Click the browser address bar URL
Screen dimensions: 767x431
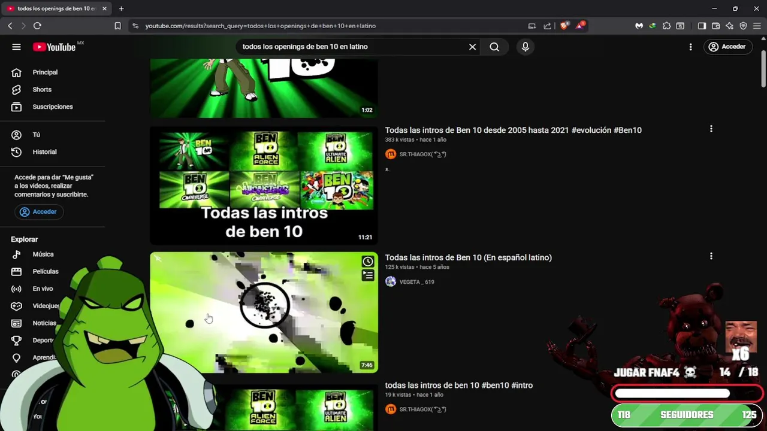coord(260,26)
